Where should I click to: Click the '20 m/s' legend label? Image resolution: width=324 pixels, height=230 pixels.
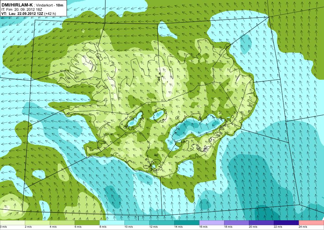point(253,227)
